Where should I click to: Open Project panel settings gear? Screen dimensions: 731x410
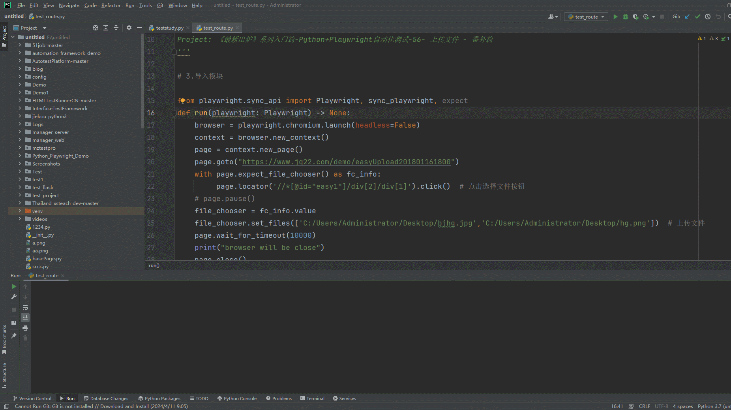[x=129, y=28]
